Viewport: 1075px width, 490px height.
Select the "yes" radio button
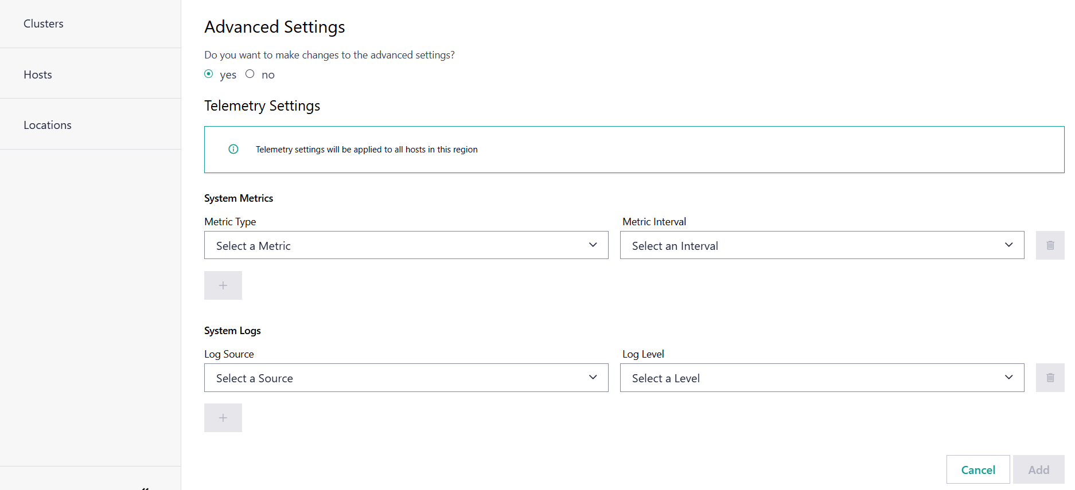209,74
